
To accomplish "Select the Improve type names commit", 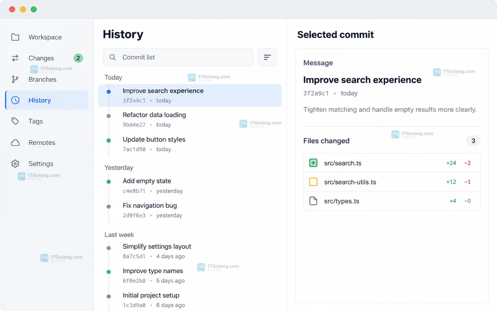I will pos(190,276).
